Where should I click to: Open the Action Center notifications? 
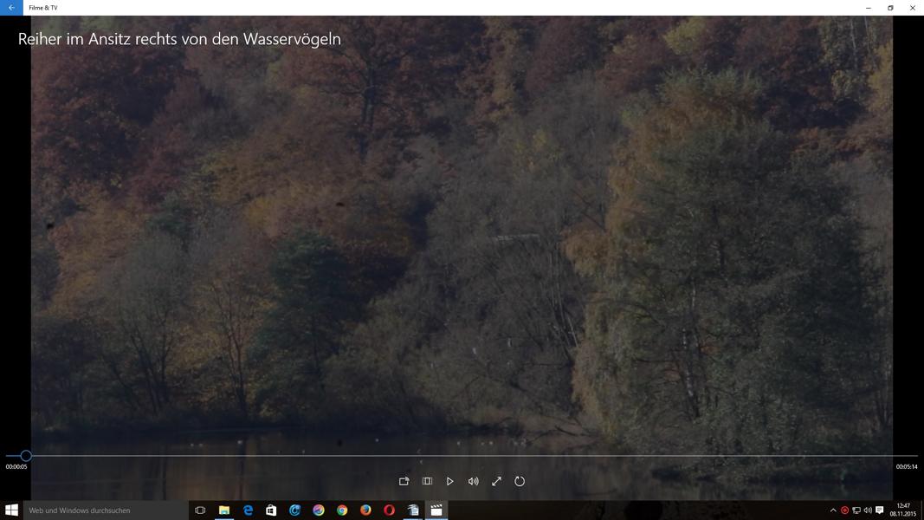pos(879,510)
